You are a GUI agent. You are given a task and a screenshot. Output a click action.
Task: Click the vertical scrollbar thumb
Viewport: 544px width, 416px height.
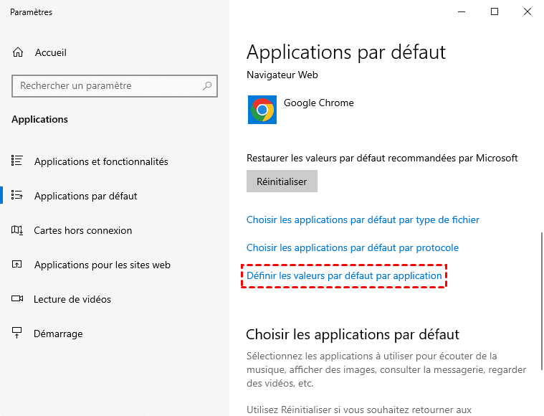point(541,287)
